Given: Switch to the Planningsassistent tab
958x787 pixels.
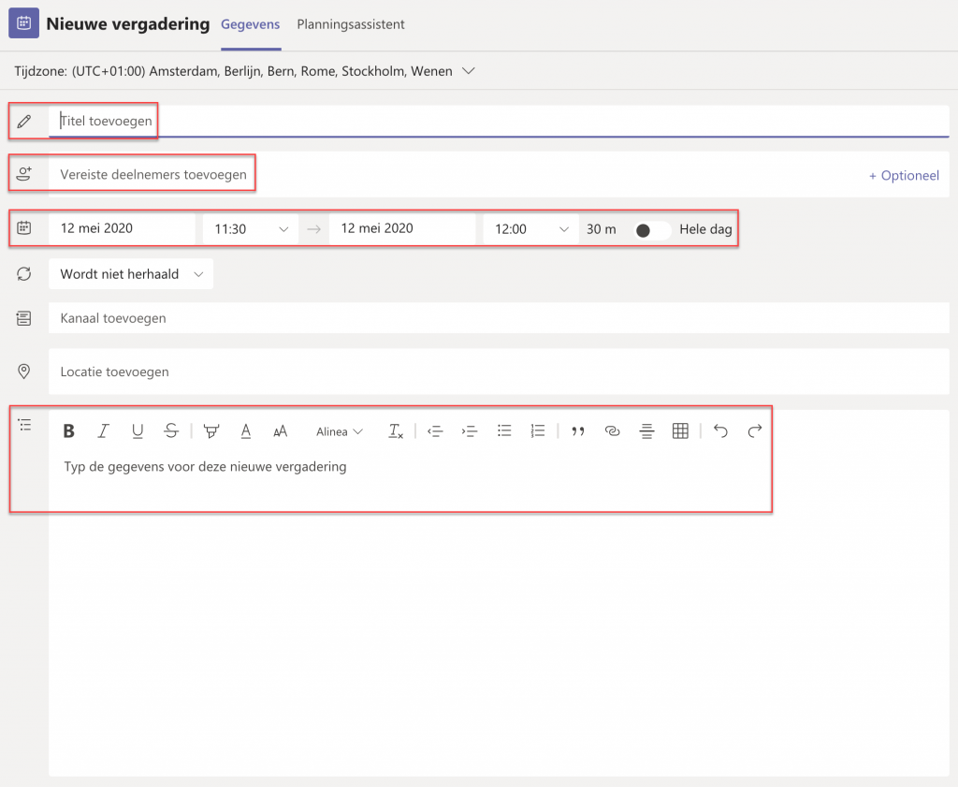Looking at the screenshot, I should [x=351, y=24].
